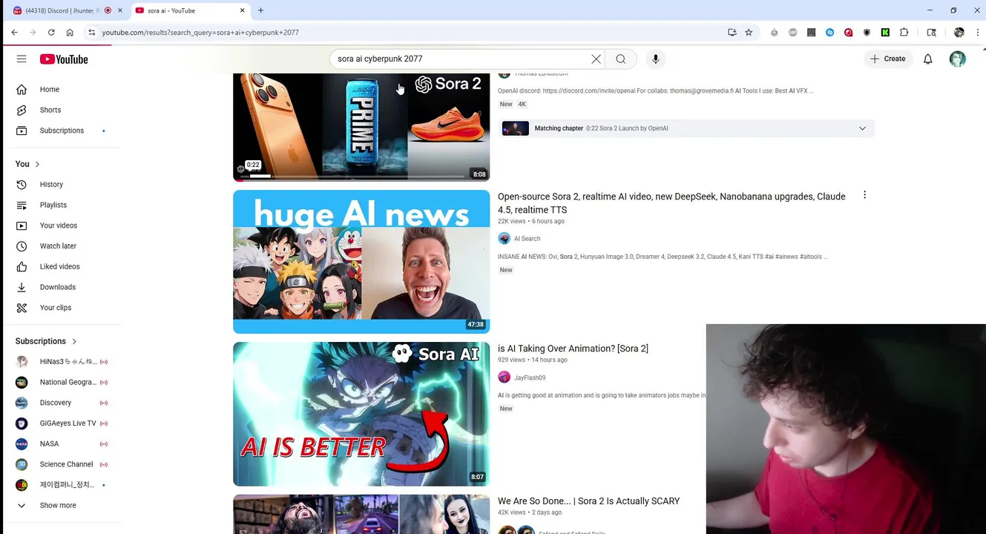Screen dimensions: 986x534
Task: Close the sora ai YouTube tab
Action: (x=243, y=10)
